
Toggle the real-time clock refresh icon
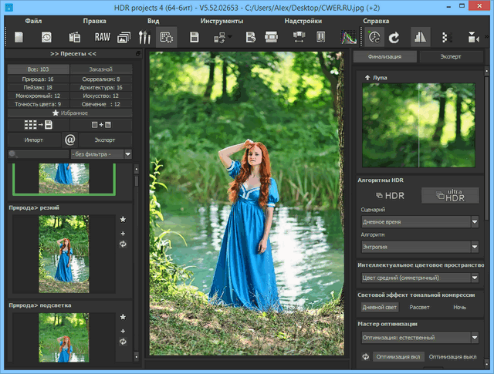tap(374, 38)
